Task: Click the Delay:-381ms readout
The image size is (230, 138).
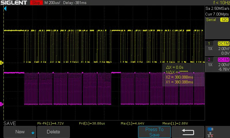Action: pos(75,3)
